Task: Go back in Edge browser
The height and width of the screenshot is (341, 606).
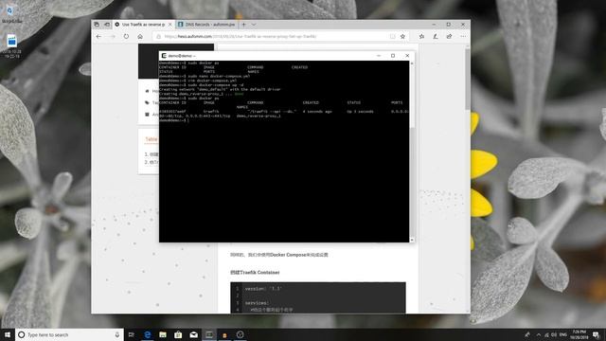Action: pyautogui.click(x=98, y=36)
